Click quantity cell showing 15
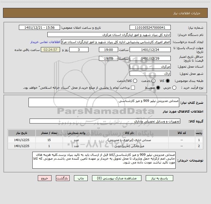The image size is (211, 204). tap(49, 140)
